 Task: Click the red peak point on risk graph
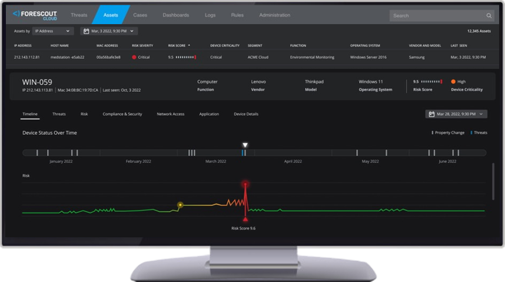(x=245, y=184)
